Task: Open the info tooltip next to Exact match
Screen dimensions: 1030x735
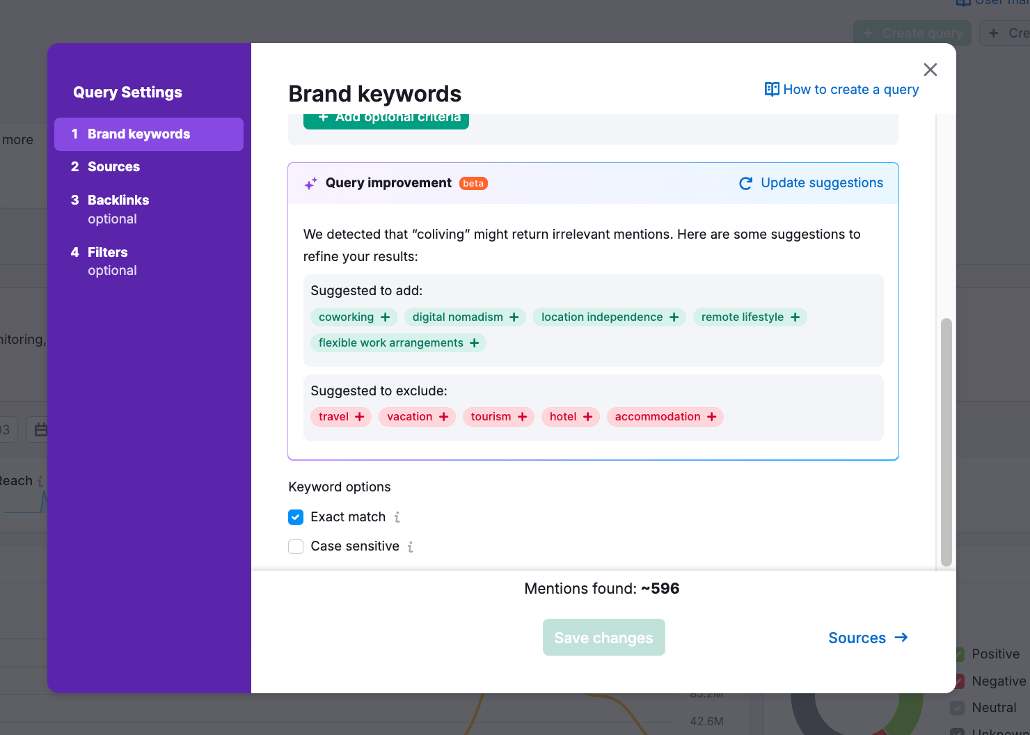Action: (397, 517)
